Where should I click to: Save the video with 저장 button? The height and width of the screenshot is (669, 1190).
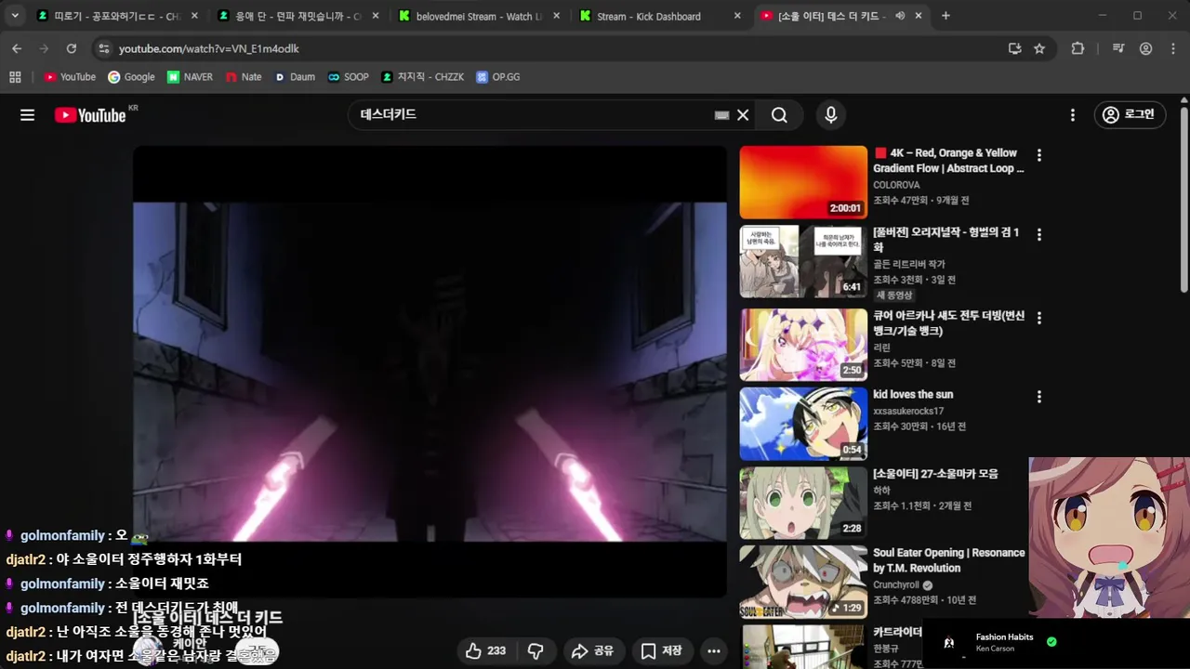(662, 650)
